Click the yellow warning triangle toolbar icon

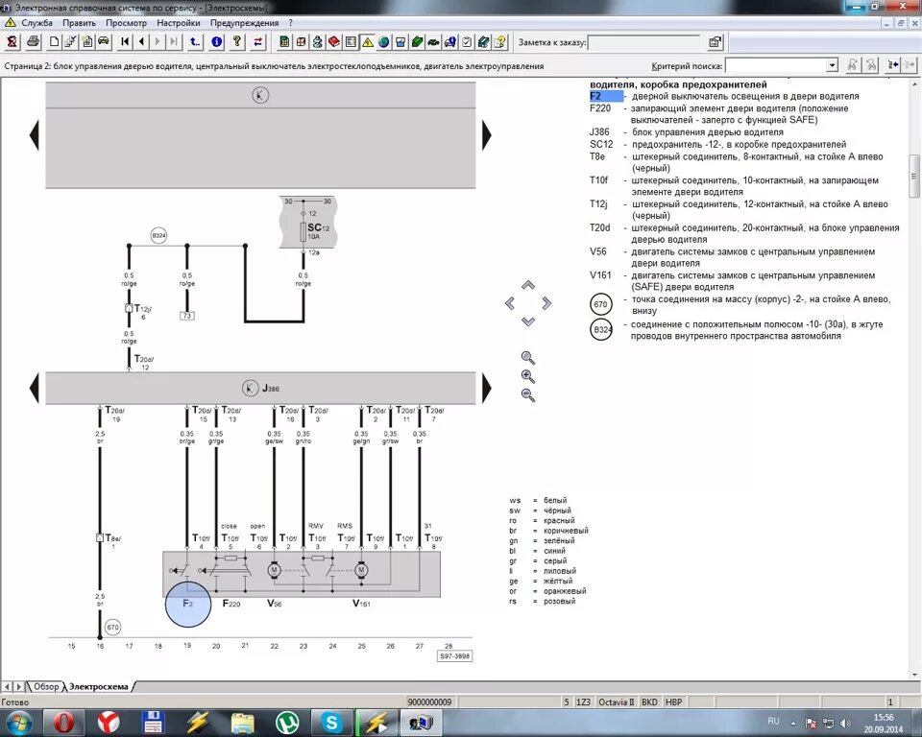[x=368, y=41]
